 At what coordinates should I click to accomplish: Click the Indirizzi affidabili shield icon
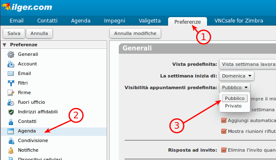(x=11, y=112)
